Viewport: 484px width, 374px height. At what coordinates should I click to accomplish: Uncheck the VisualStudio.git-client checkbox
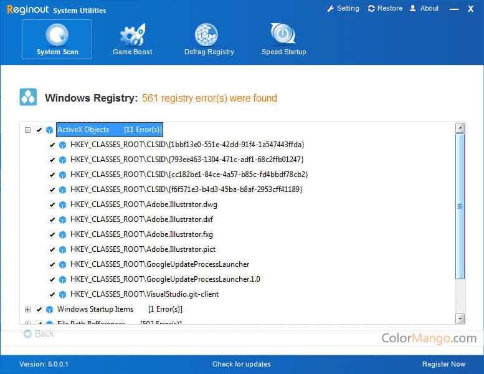pos(52,294)
